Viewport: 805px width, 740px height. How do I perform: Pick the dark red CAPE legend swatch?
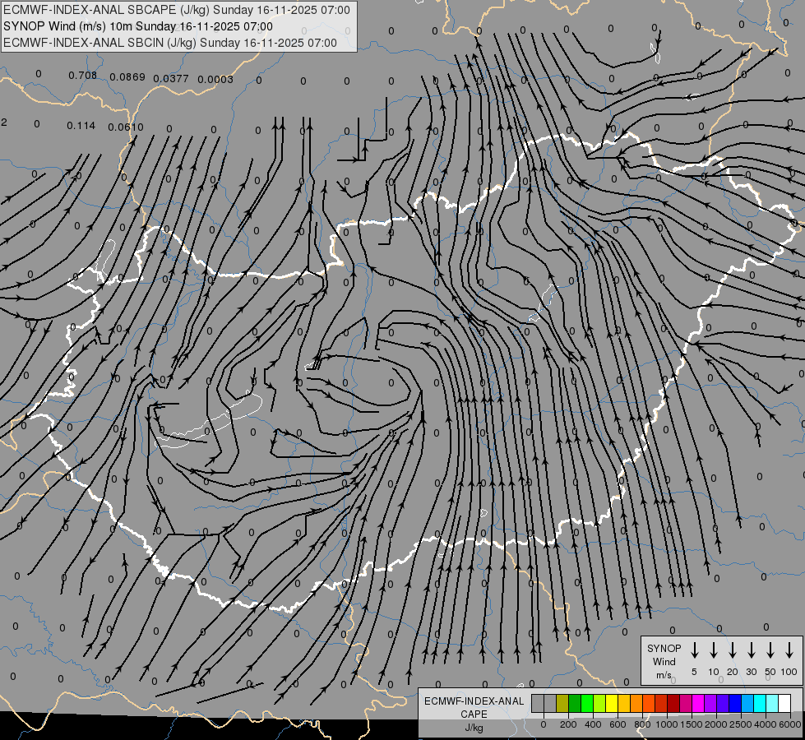pos(673,703)
